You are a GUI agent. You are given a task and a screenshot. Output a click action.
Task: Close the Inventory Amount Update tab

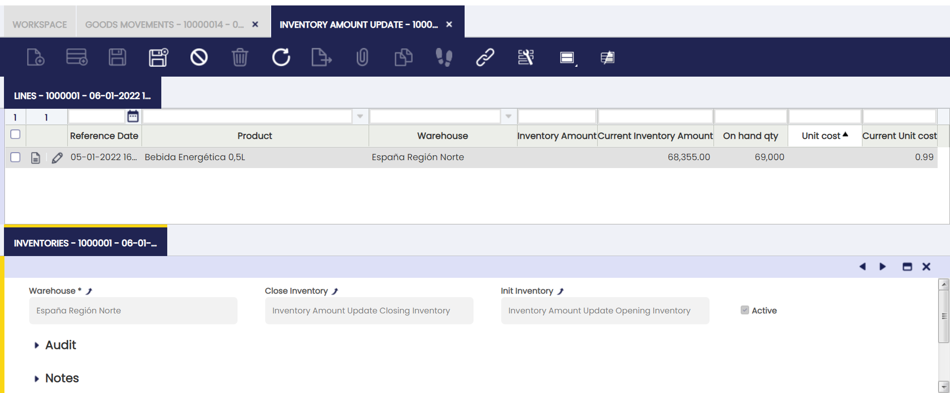(x=449, y=24)
